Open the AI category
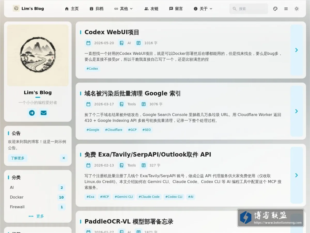Viewport: 310px width, 233px height. 38,187
